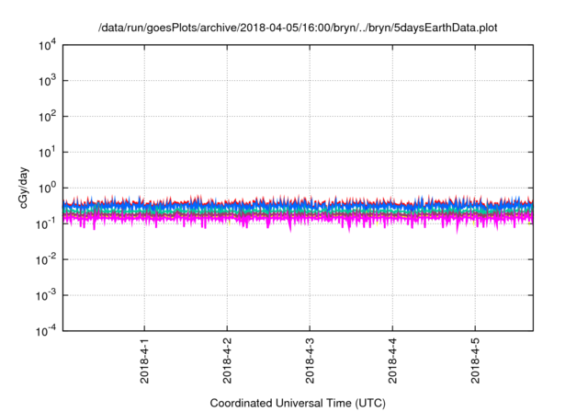The width and height of the screenshot is (588, 412).
Task: Select the 2018-4-1 date label
Action: (144, 360)
